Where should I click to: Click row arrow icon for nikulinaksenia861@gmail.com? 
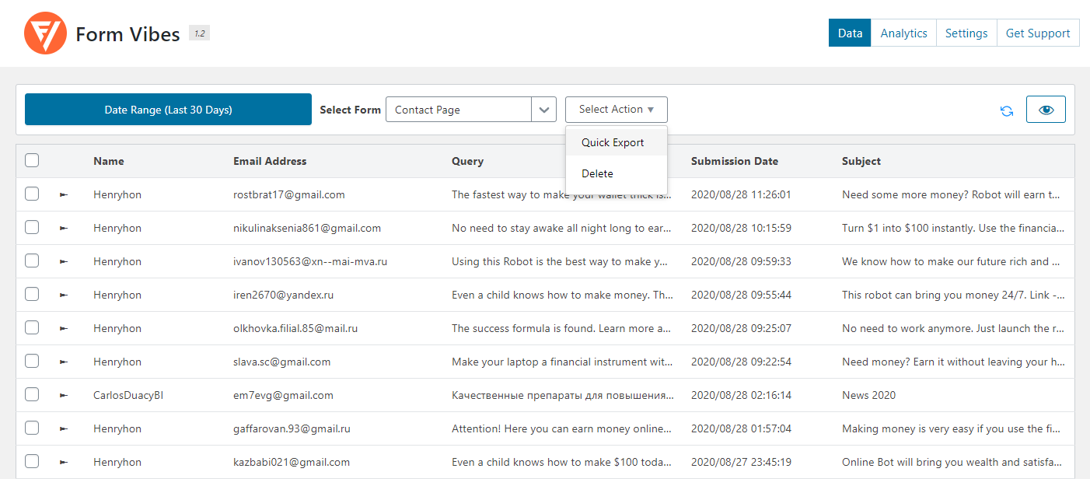click(x=64, y=228)
